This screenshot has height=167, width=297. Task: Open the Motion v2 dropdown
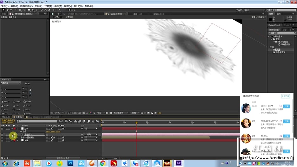[x=10, y=83]
